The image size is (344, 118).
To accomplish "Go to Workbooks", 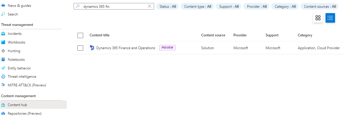I will tap(16, 42).
